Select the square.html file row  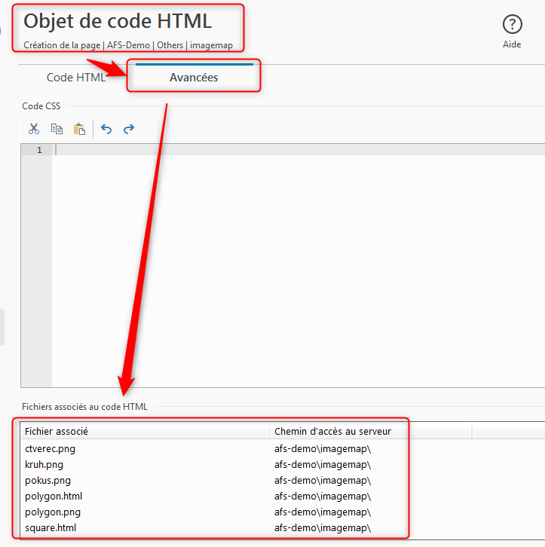coord(51,528)
